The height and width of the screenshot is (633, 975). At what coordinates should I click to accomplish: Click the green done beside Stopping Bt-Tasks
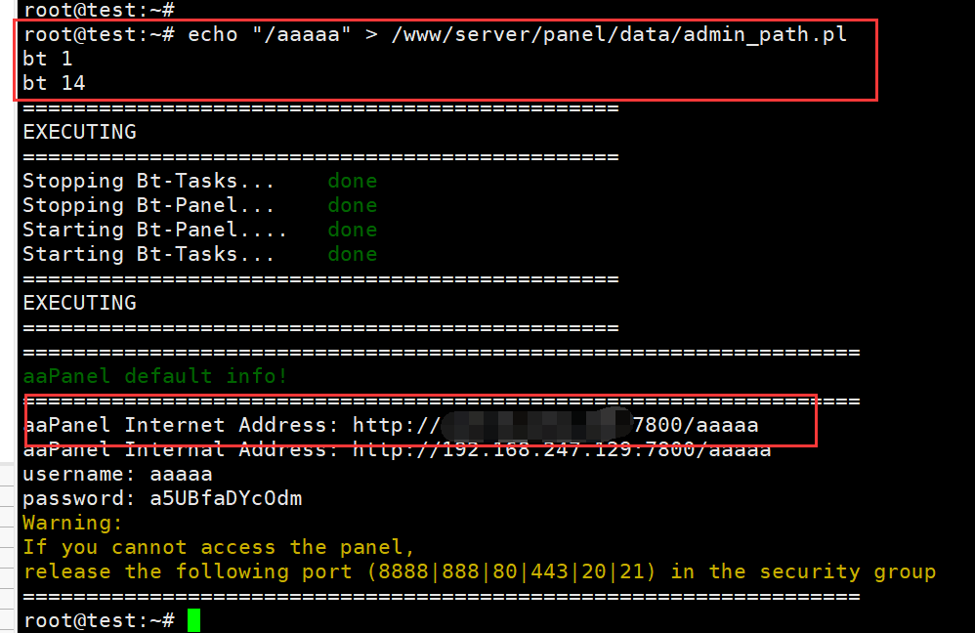click(x=352, y=181)
